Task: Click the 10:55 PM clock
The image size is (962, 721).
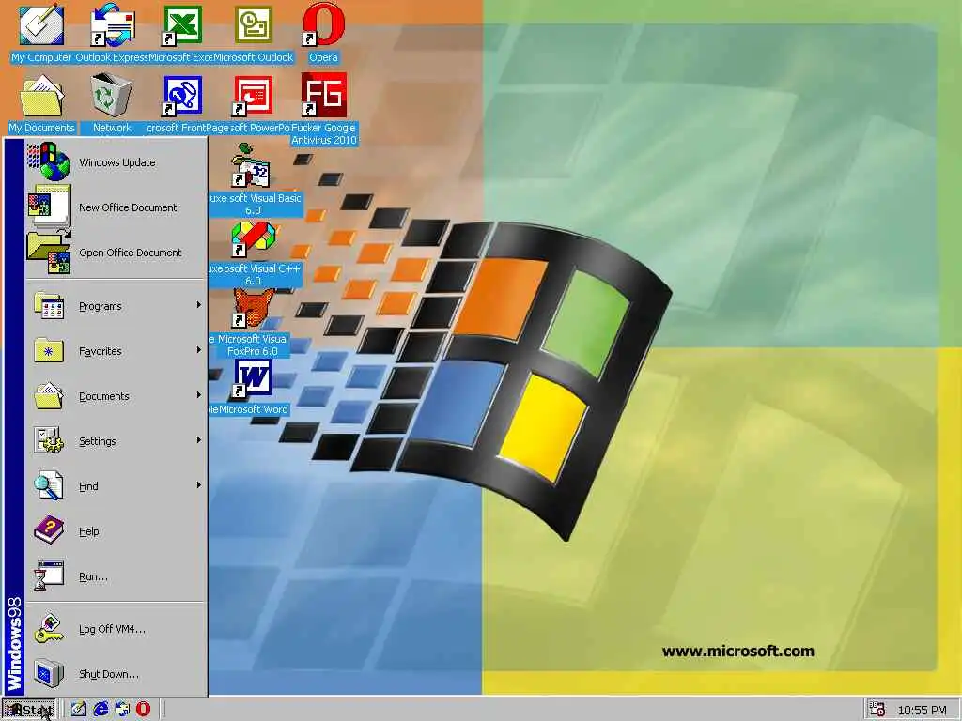Action: point(923,711)
